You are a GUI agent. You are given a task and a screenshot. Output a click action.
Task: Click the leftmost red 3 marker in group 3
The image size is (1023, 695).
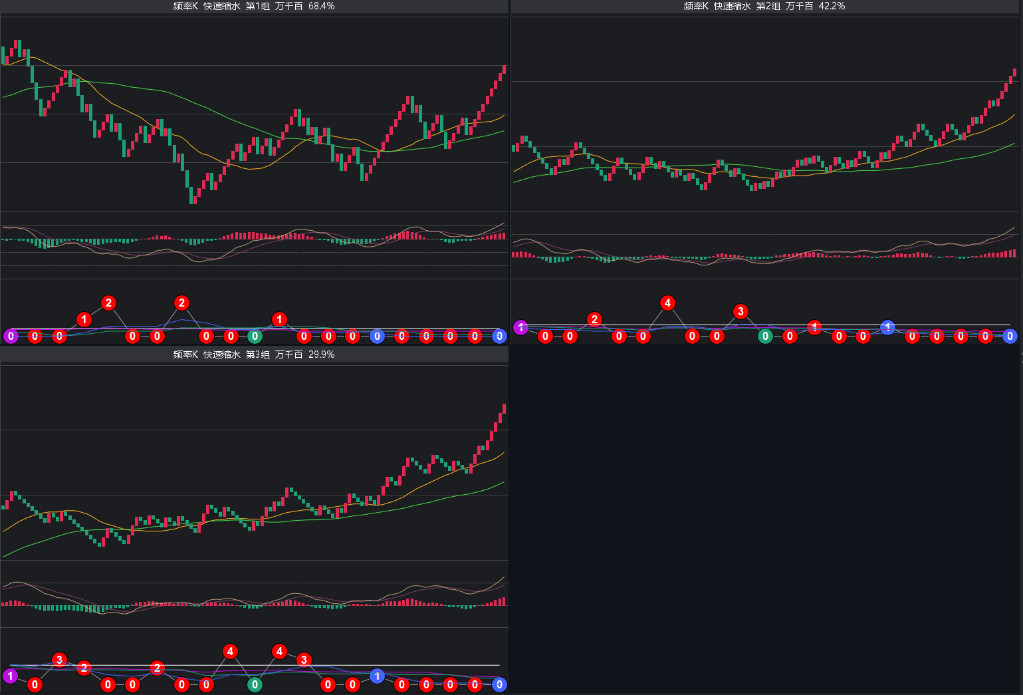click(x=59, y=660)
